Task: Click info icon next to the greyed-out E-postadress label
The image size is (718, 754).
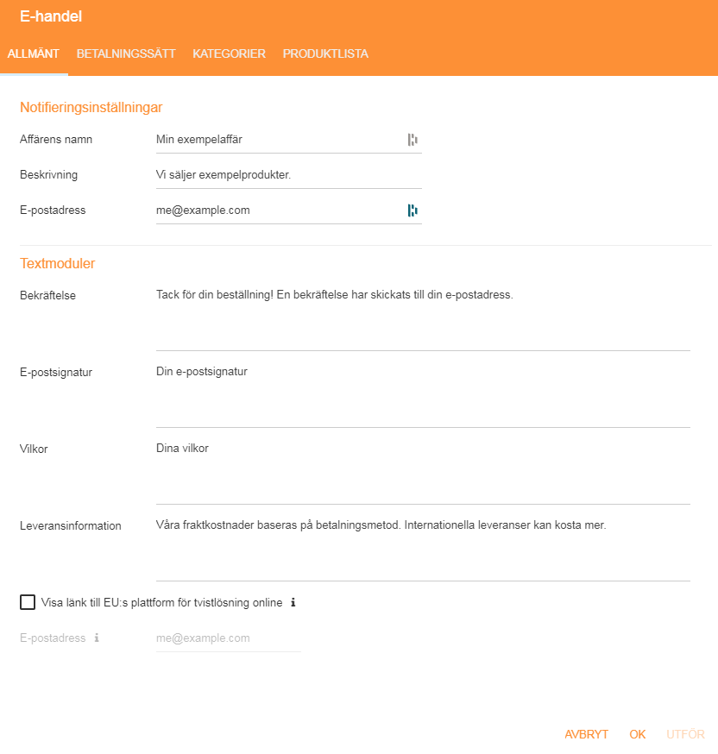Action: click(x=97, y=638)
